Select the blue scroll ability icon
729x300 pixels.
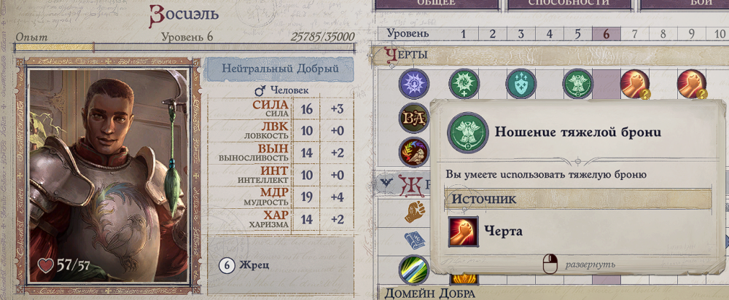(x=415, y=240)
